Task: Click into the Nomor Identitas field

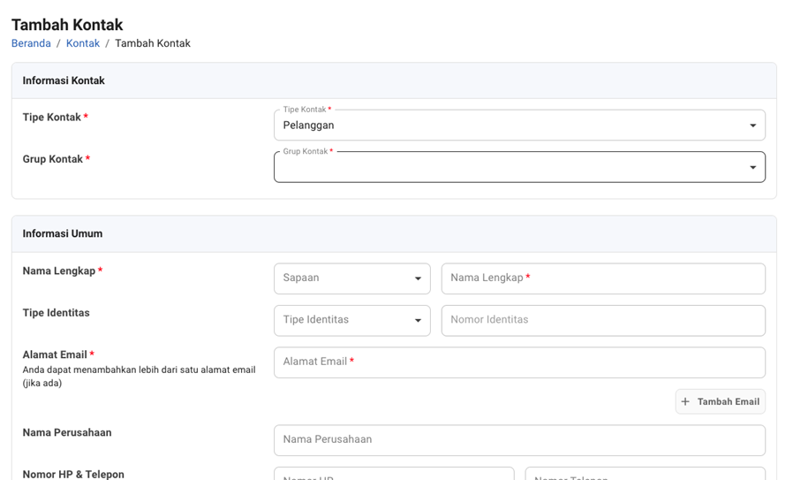Action: (x=603, y=320)
